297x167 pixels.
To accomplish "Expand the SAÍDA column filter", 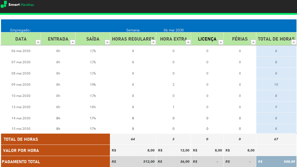I will coord(107,42).
